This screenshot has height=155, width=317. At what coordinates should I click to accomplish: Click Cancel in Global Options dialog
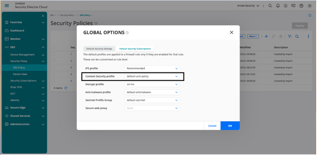[212, 126]
